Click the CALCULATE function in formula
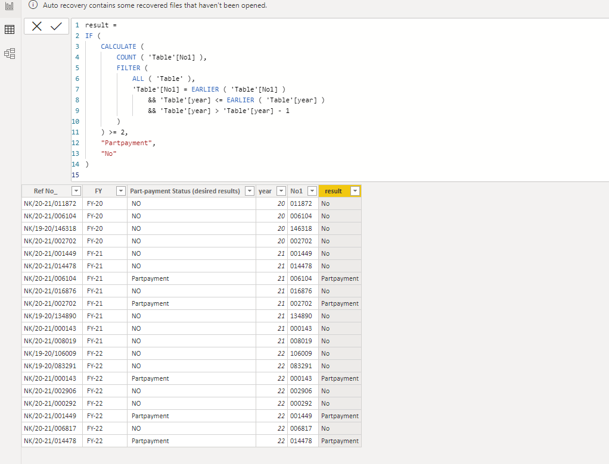609x464 pixels. coord(119,46)
